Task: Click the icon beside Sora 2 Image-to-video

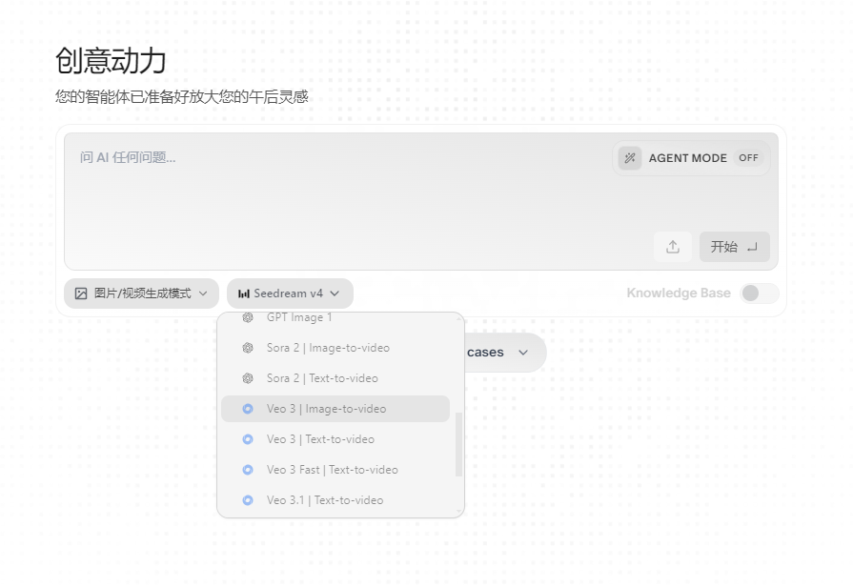Action: [x=248, y=348]
